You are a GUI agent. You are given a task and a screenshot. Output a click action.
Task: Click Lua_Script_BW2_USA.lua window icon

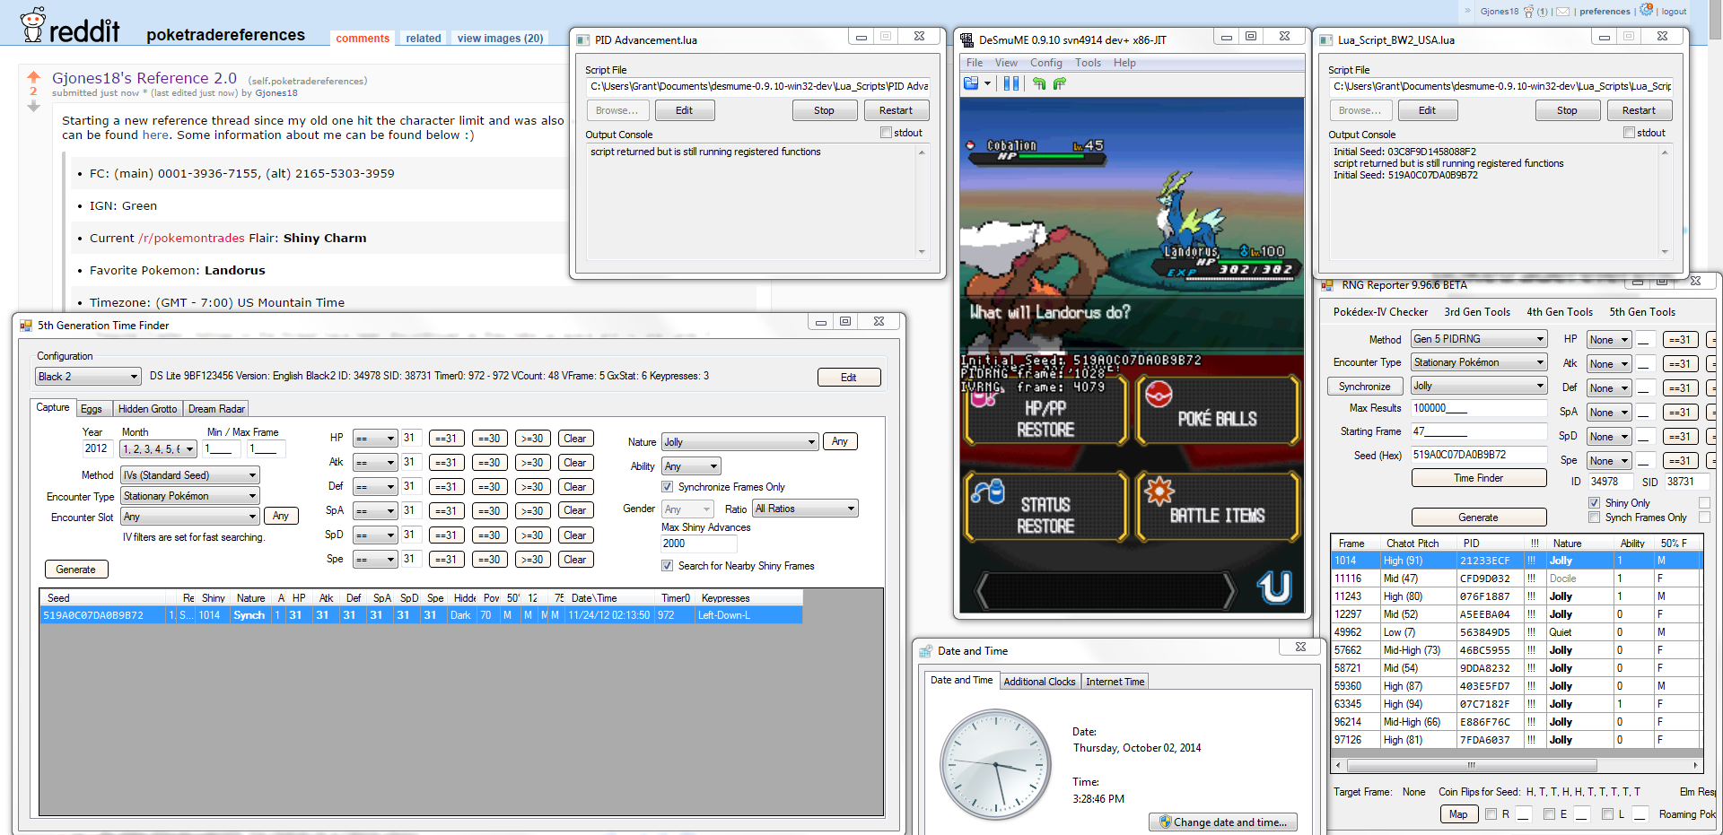click(1325, 39)
